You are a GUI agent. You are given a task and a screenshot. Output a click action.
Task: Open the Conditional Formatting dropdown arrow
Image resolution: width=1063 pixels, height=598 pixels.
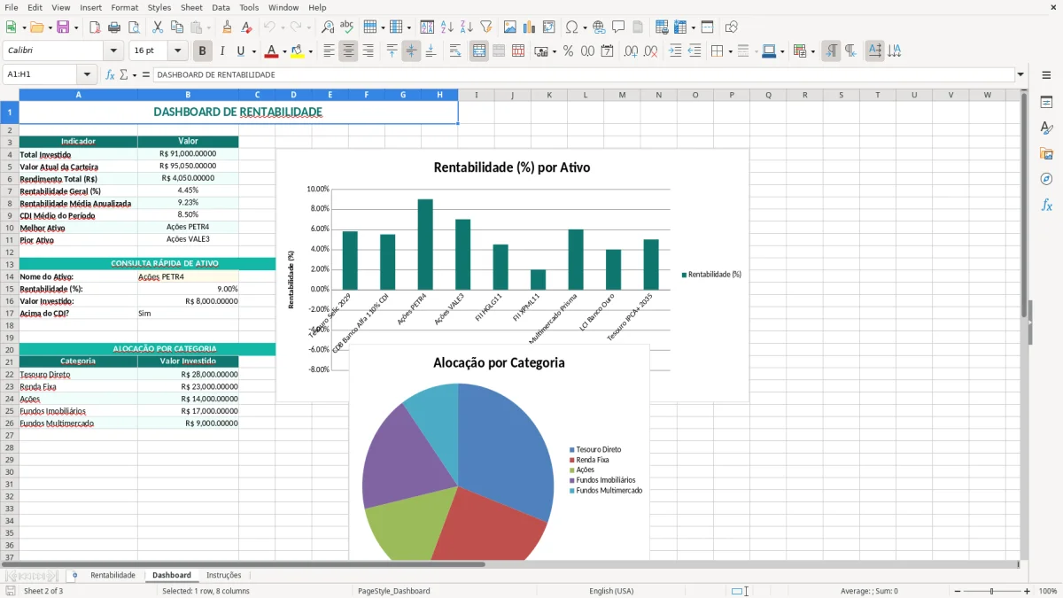tap(812, 51)
